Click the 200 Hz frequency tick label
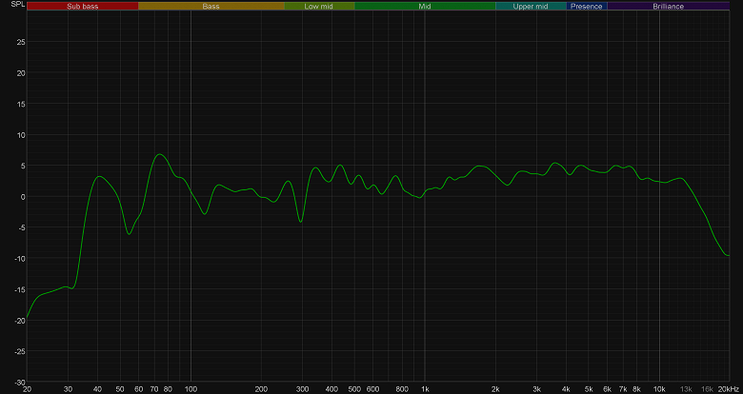 click(261, 389)
